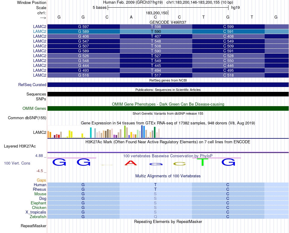The width and height of the screenshot is (289, 233).
Task: Click codon C 509 in LAMC2 transcript
Action: [x=228, y=46]
